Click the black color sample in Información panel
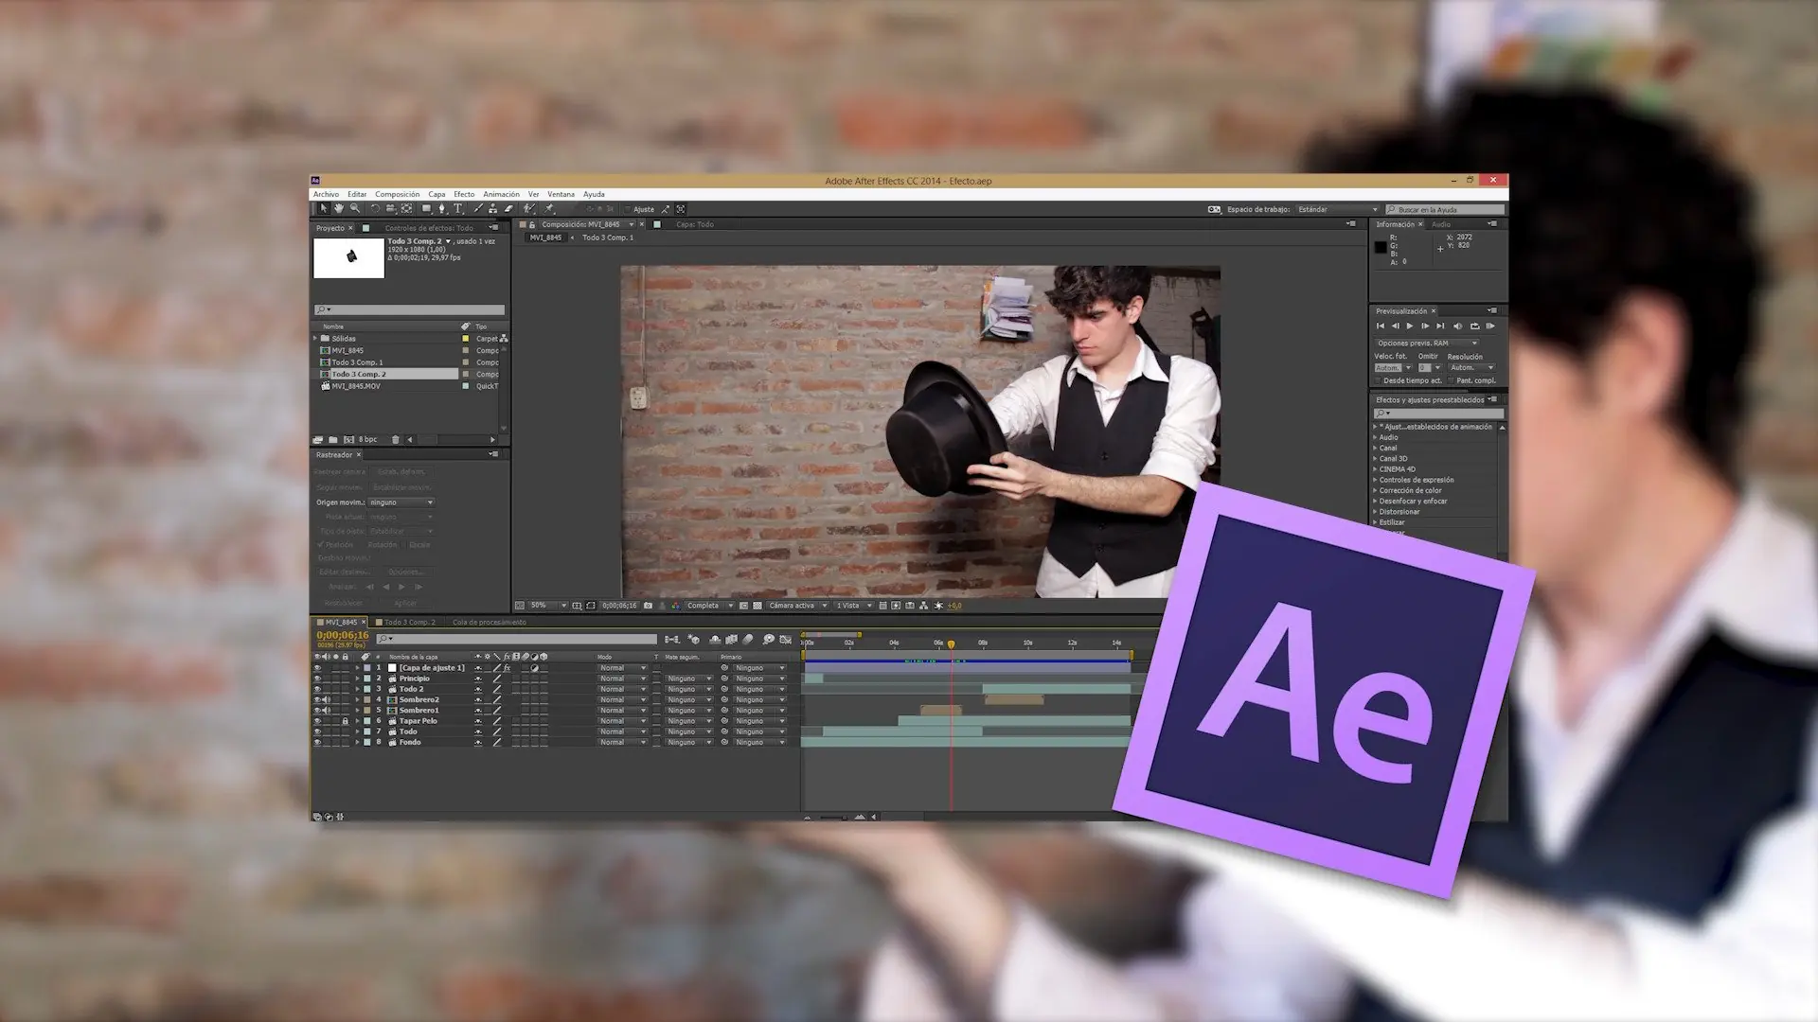 point(1381,247)
